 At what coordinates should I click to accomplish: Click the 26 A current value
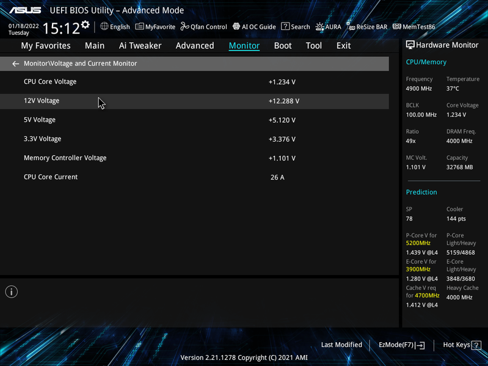tap(277, 177)
